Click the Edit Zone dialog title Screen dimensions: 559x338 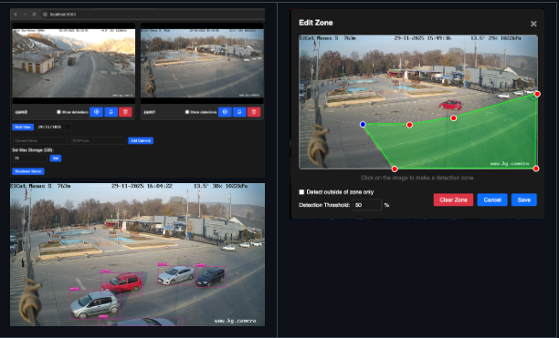pos(316,23)
